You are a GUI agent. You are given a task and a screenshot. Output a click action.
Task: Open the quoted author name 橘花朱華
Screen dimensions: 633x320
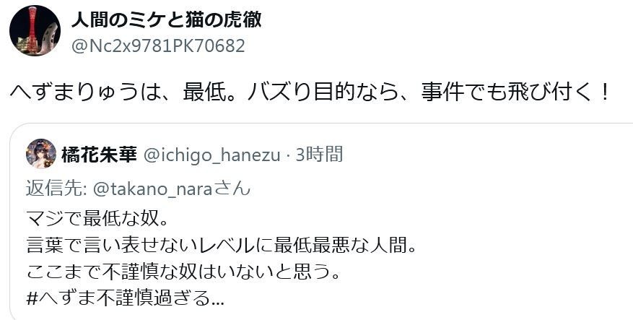[99, 155]
